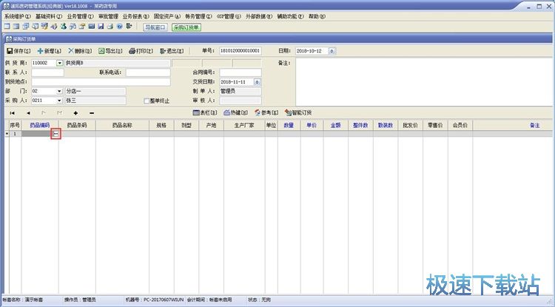This screenshot has height=307, width=555.
Task: Click the plus icon to add row
Action: coord(75,112)
